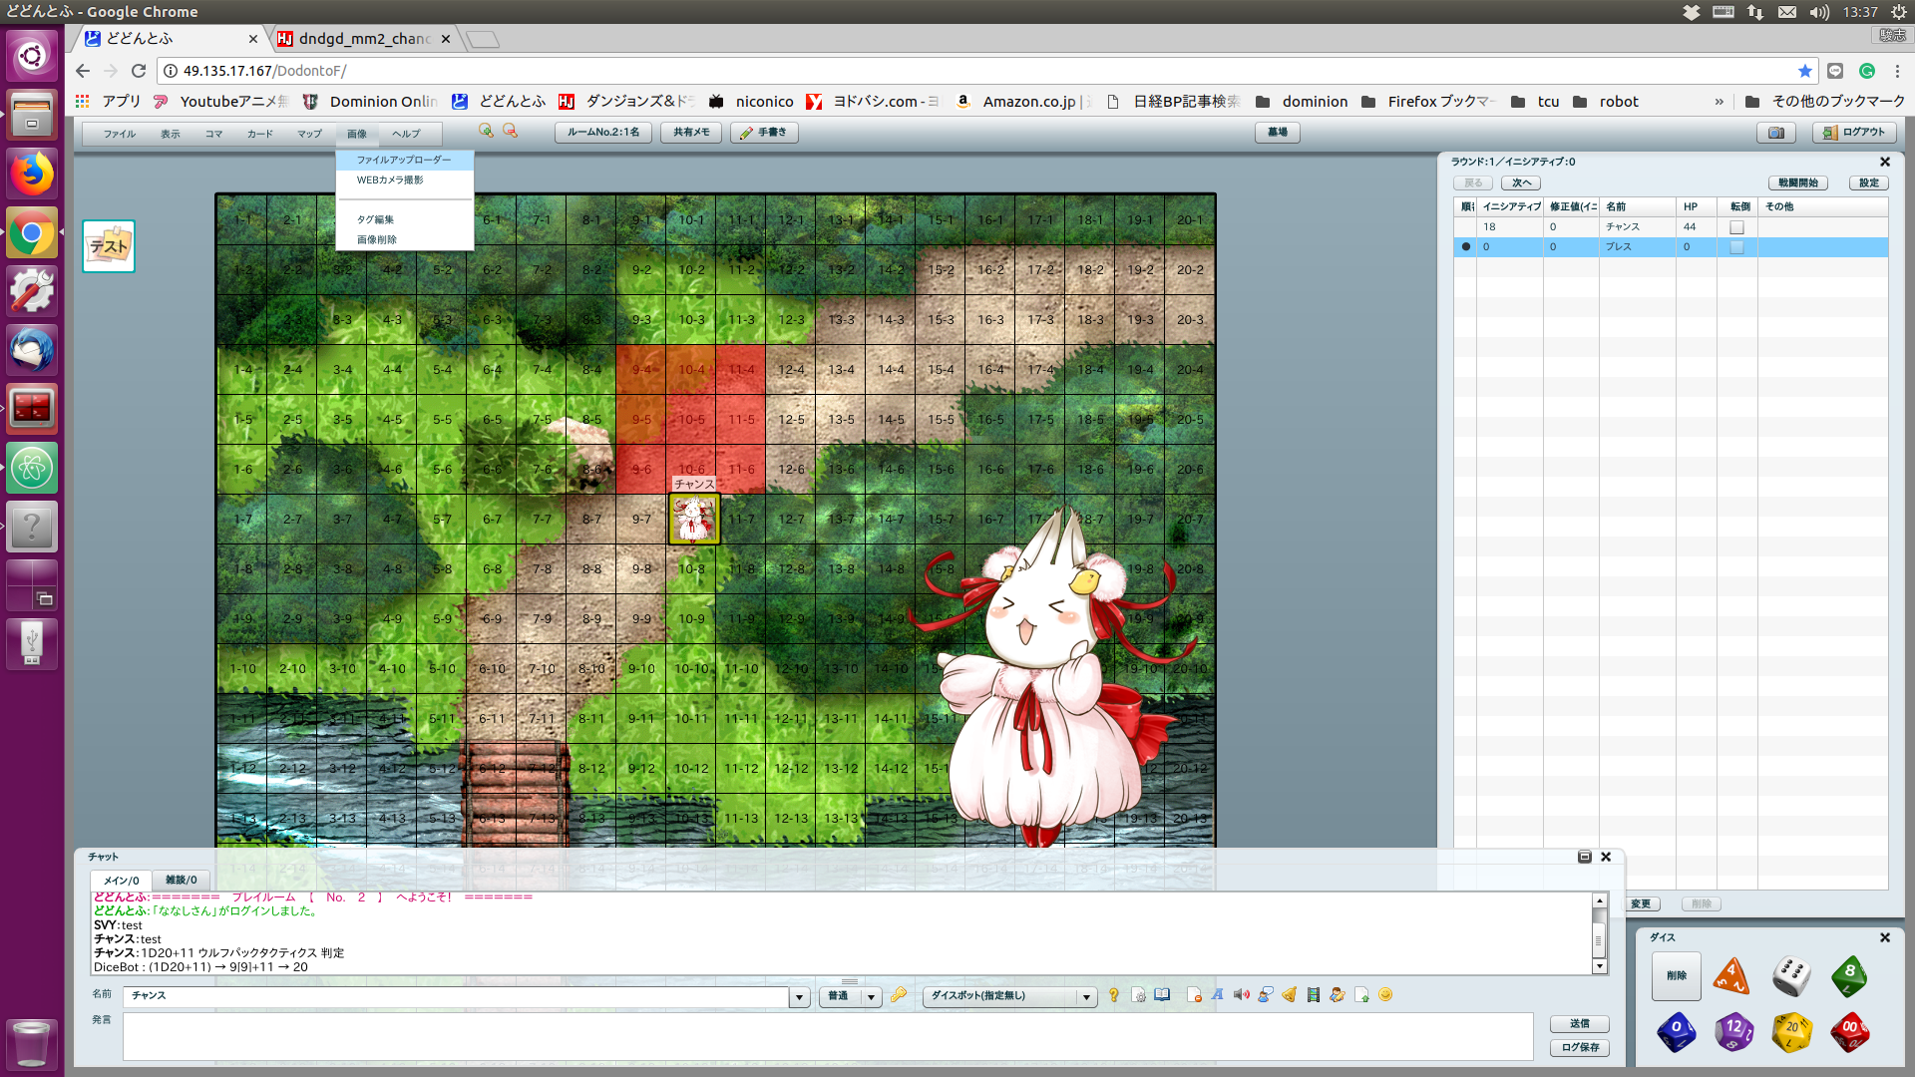1915x1077 pixels.
Task: Click the speaker sound icon in chat toolbar
Action: point(1241,995)
